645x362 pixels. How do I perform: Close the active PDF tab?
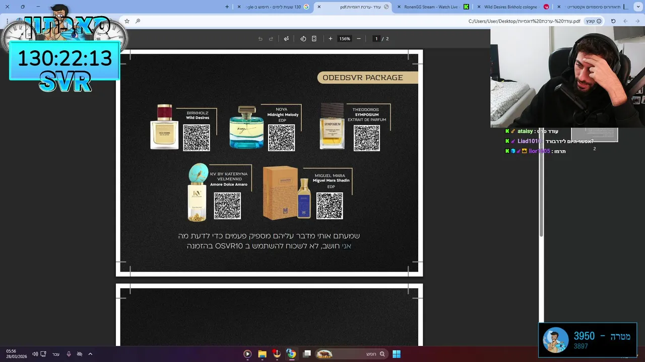(x=319, y=7)
